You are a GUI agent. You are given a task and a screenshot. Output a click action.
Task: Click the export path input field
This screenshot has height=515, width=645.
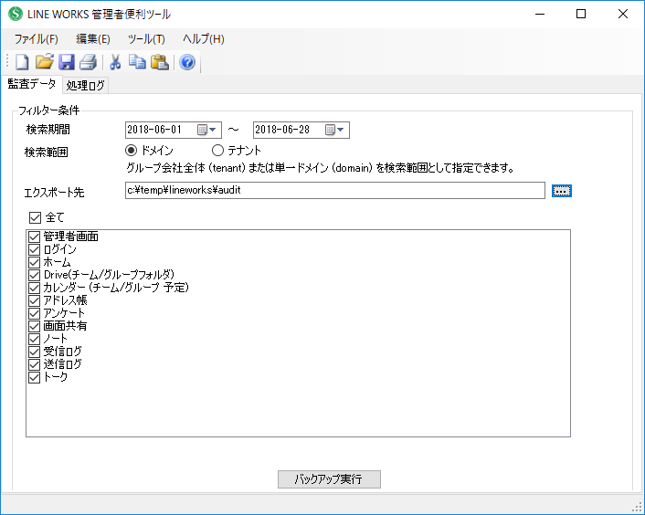pos(335,190)
